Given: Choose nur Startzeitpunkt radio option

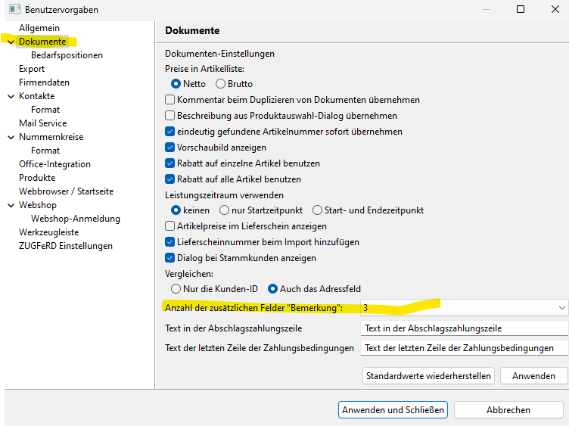Looking at the screenshot, I should tap(225, 210).
